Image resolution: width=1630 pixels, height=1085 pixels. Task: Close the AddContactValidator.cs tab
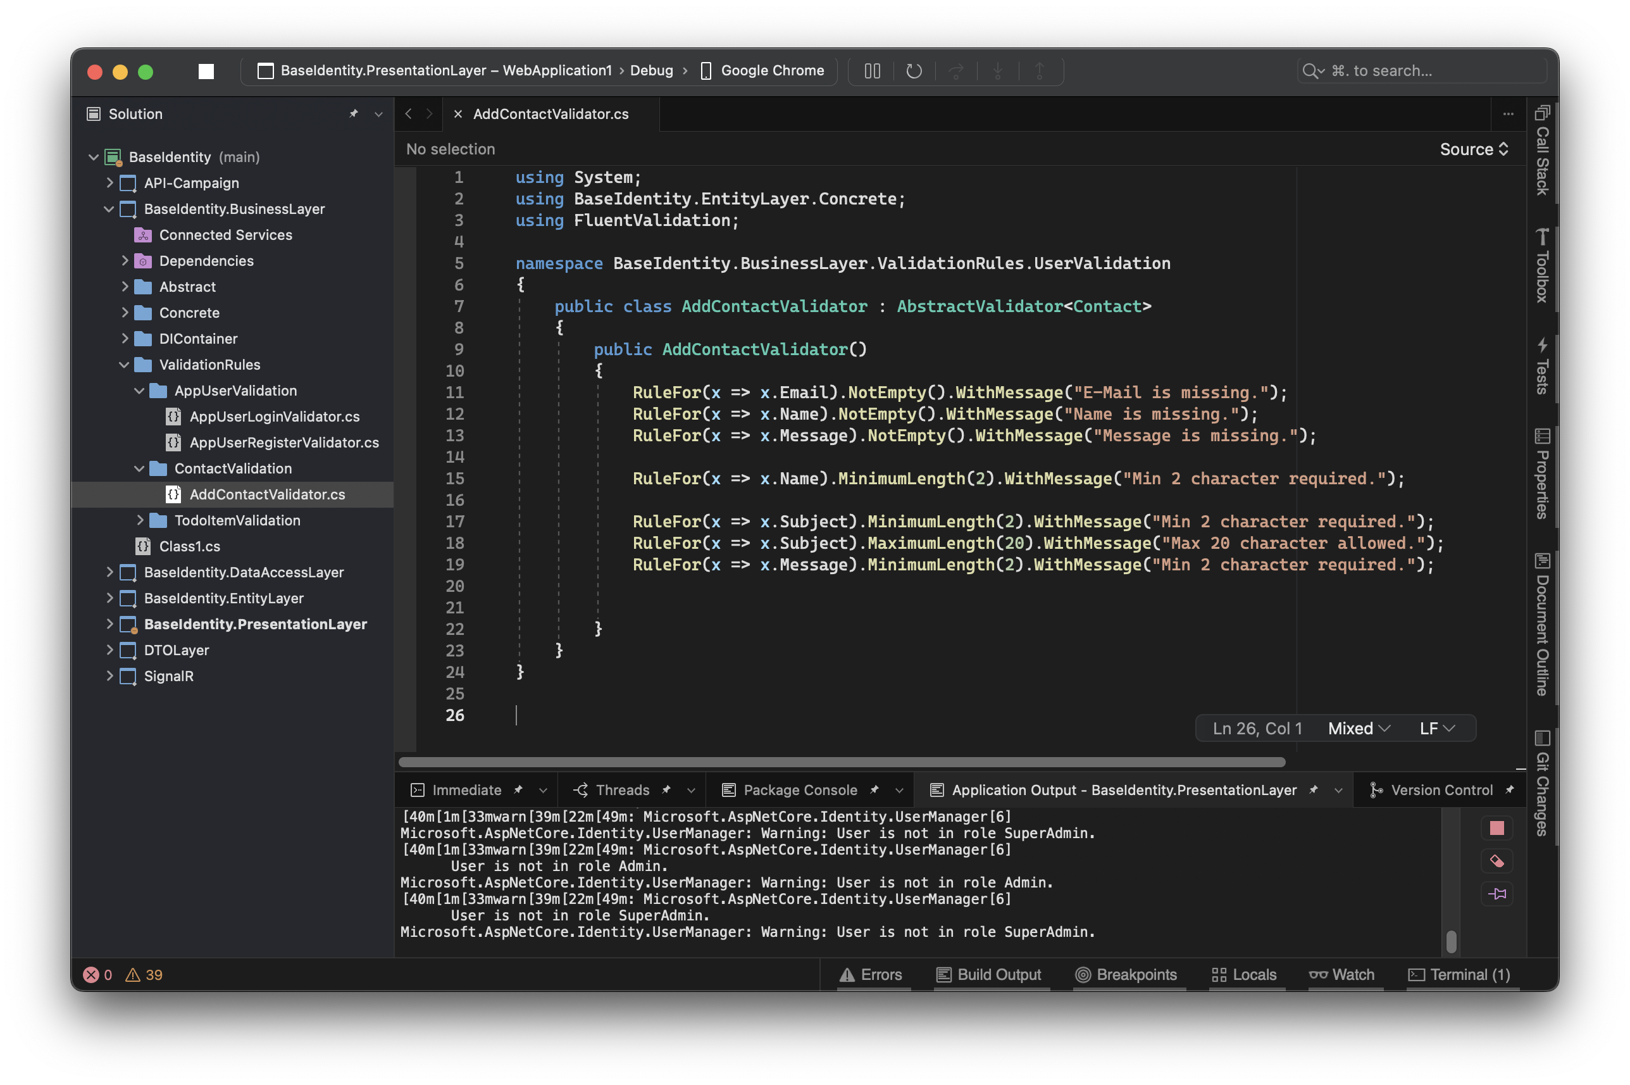457,114
